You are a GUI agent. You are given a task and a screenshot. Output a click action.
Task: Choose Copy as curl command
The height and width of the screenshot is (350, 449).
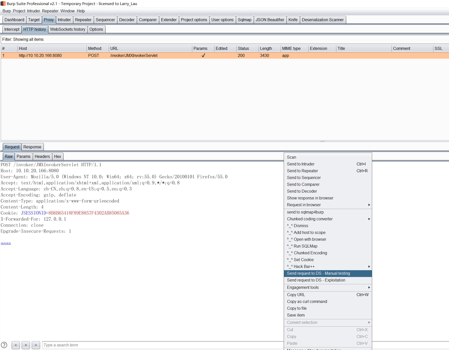tap(328, 301)
